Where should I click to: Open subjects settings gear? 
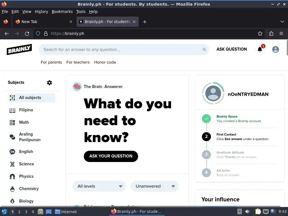(49, 83)
